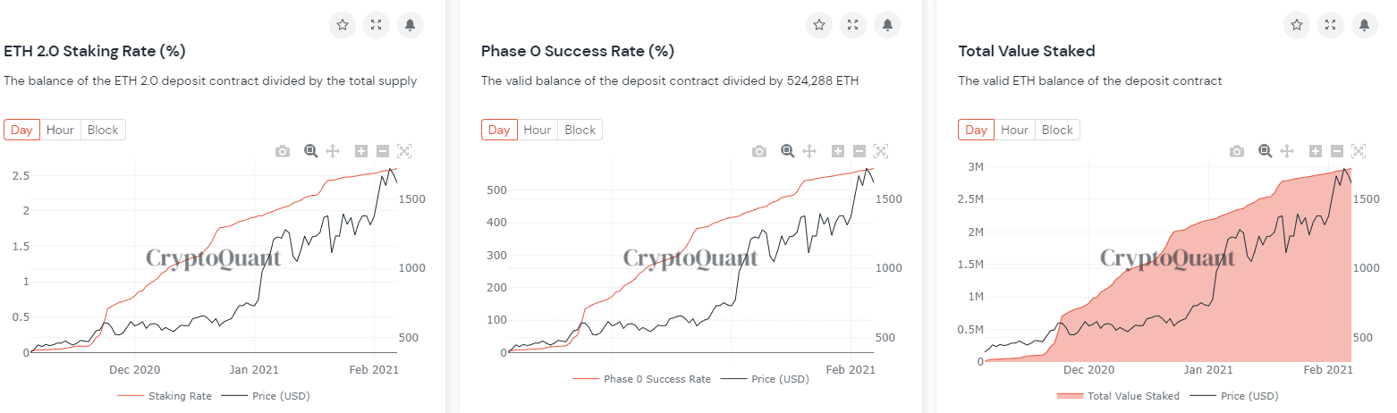Screen dimensions: 1397x413
Task: Select Day interval on Total Value Staked
Action: pos(976,130)
